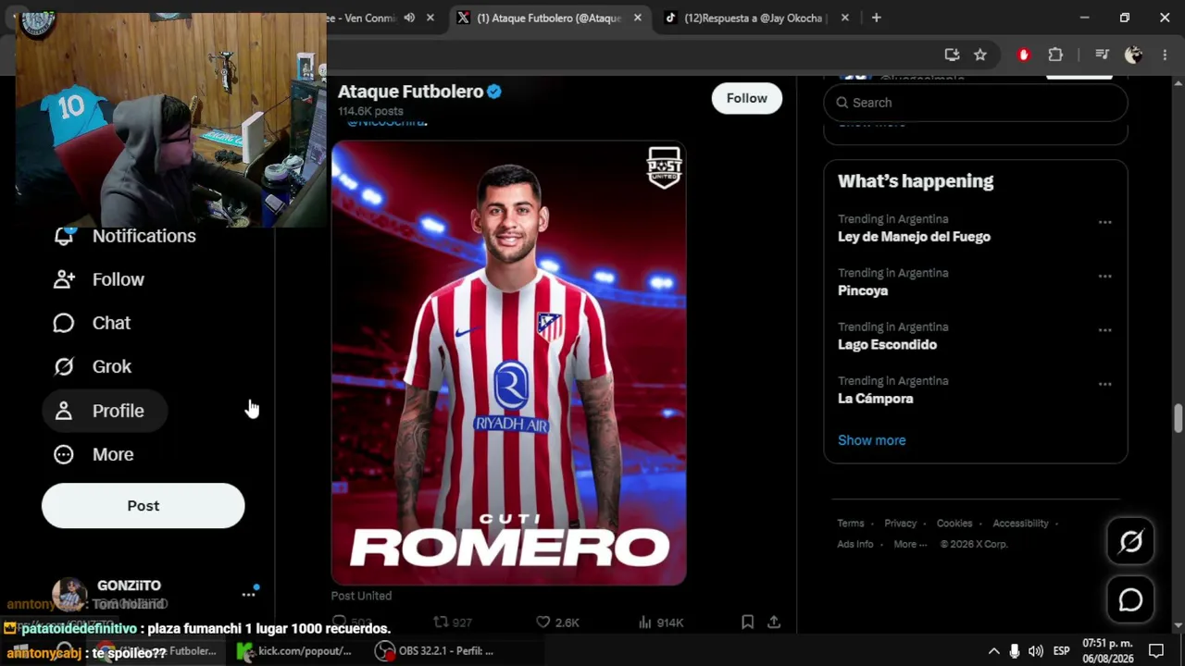Click the Ataque Futbolero profile name

pyautogui.click(x=410, y=92)
